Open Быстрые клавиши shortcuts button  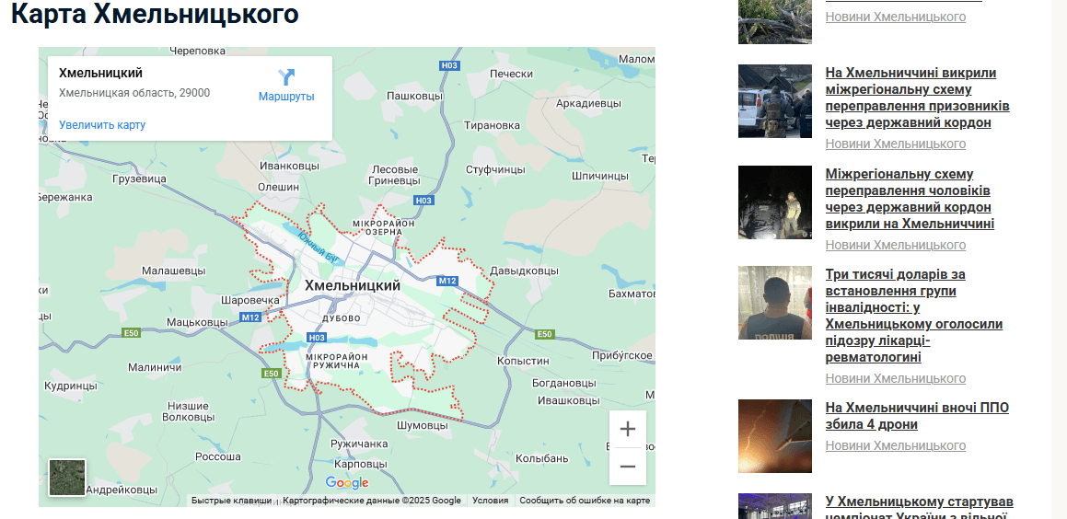tap(231, 501)
